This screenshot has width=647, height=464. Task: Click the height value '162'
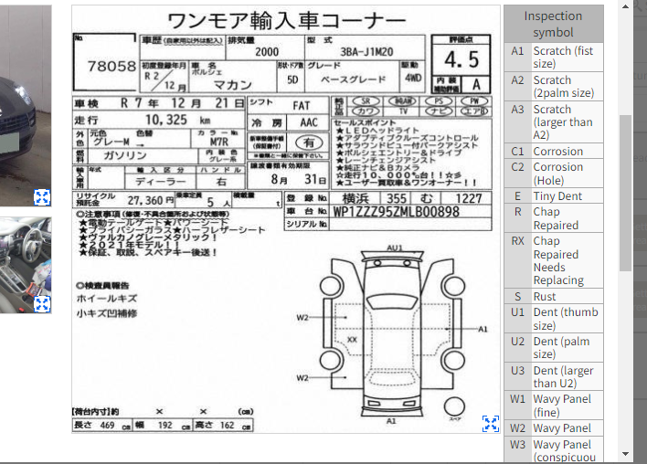[227, 426]
